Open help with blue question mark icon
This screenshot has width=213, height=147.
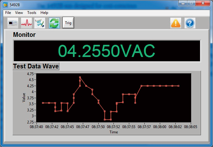pyautogui.click(x=190, y=23)
